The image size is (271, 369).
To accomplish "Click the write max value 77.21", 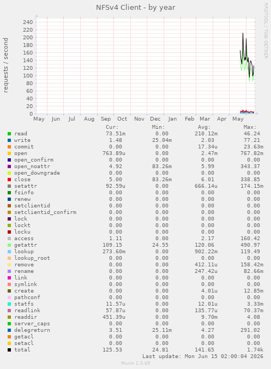I will point(252,140).
